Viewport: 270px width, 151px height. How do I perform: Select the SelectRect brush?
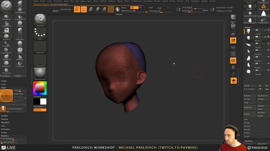(x=20, y=37)
